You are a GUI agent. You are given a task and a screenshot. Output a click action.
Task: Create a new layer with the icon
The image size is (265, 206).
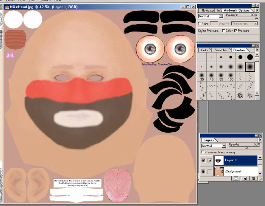(x=245, y=178)
